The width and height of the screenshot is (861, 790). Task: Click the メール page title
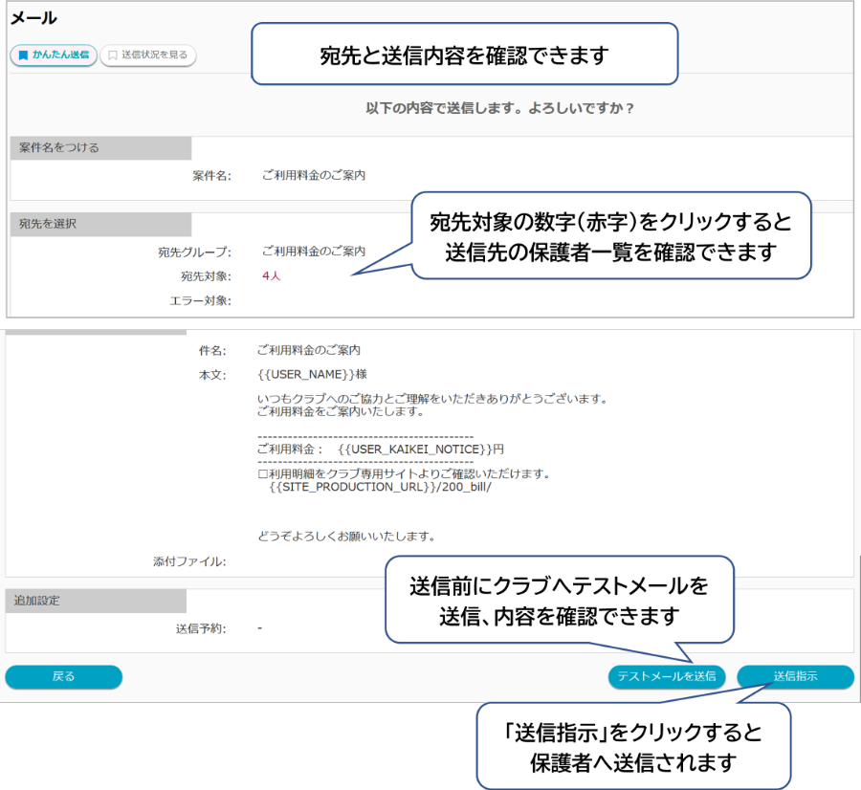pos(33,18)
